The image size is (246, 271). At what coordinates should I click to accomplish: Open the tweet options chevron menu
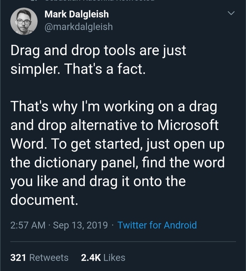click(231, 13)
